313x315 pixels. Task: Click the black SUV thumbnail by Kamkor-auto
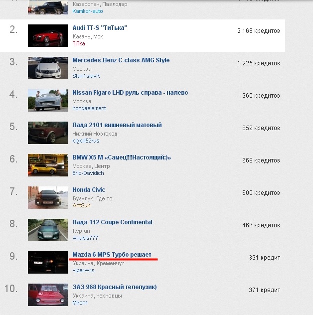(x=48, y=7)
